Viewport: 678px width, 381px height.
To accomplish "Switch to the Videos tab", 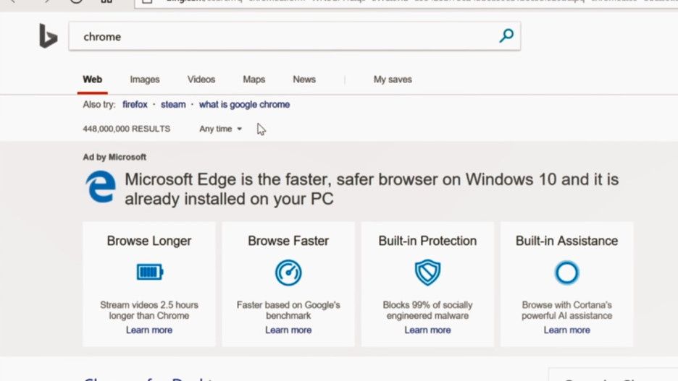I will (x=201, y=80).
